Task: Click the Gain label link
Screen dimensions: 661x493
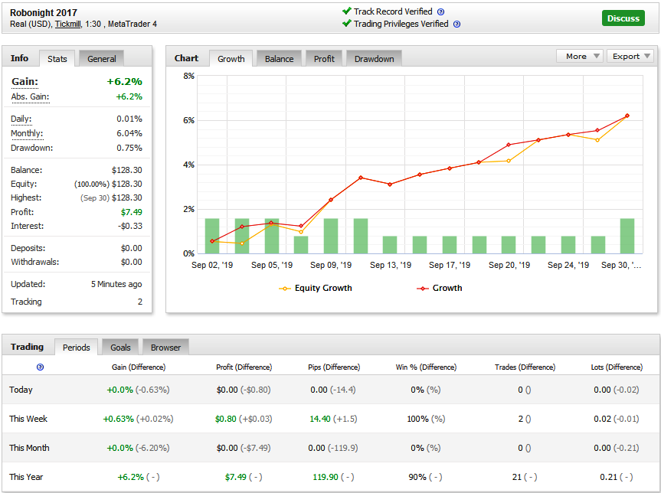Action: click(25, 81)
